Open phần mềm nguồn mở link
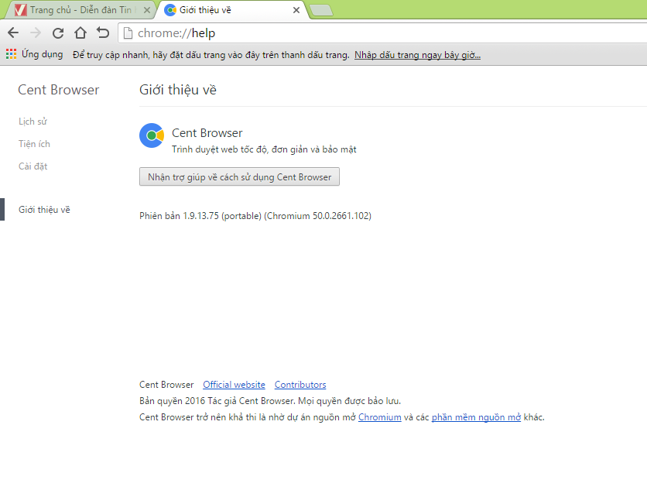 (476, 417)
